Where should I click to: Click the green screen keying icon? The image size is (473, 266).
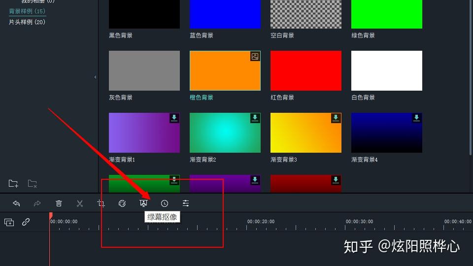(143, 203)
